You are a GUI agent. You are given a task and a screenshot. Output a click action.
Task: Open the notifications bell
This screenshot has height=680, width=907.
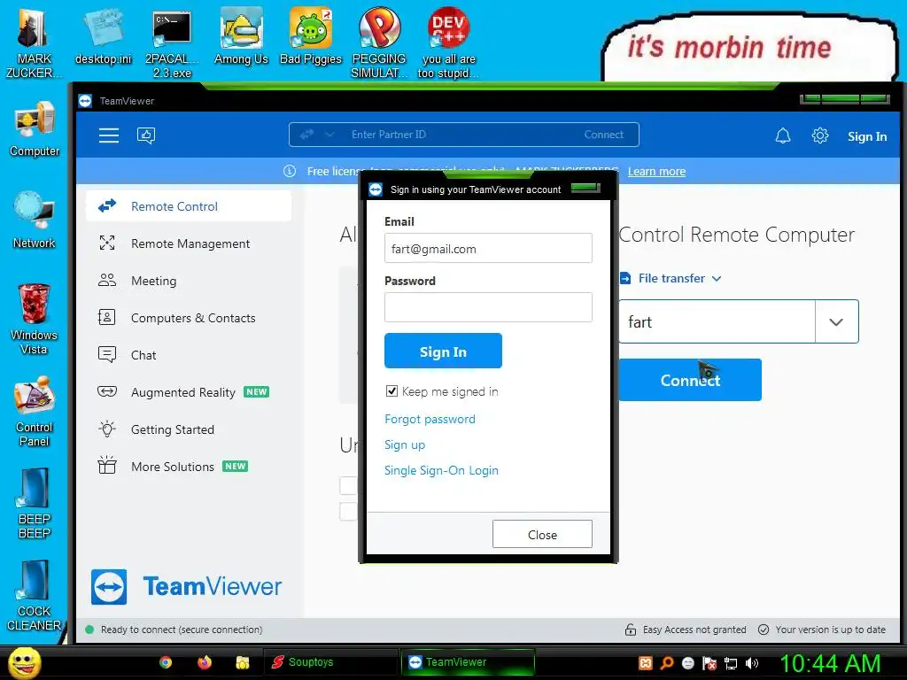783,135
